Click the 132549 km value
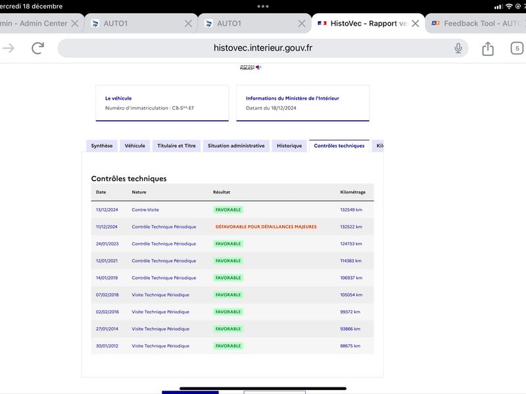Image resolution: width=526 pixels, height=394 pixels. pos(351,209)
